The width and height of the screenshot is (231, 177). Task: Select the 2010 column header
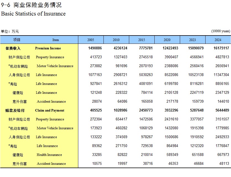[116, 40]
